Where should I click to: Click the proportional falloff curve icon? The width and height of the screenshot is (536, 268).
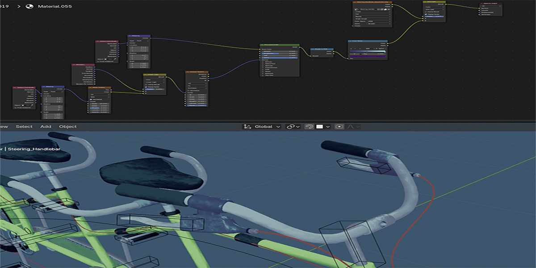(x=351, y=126)
